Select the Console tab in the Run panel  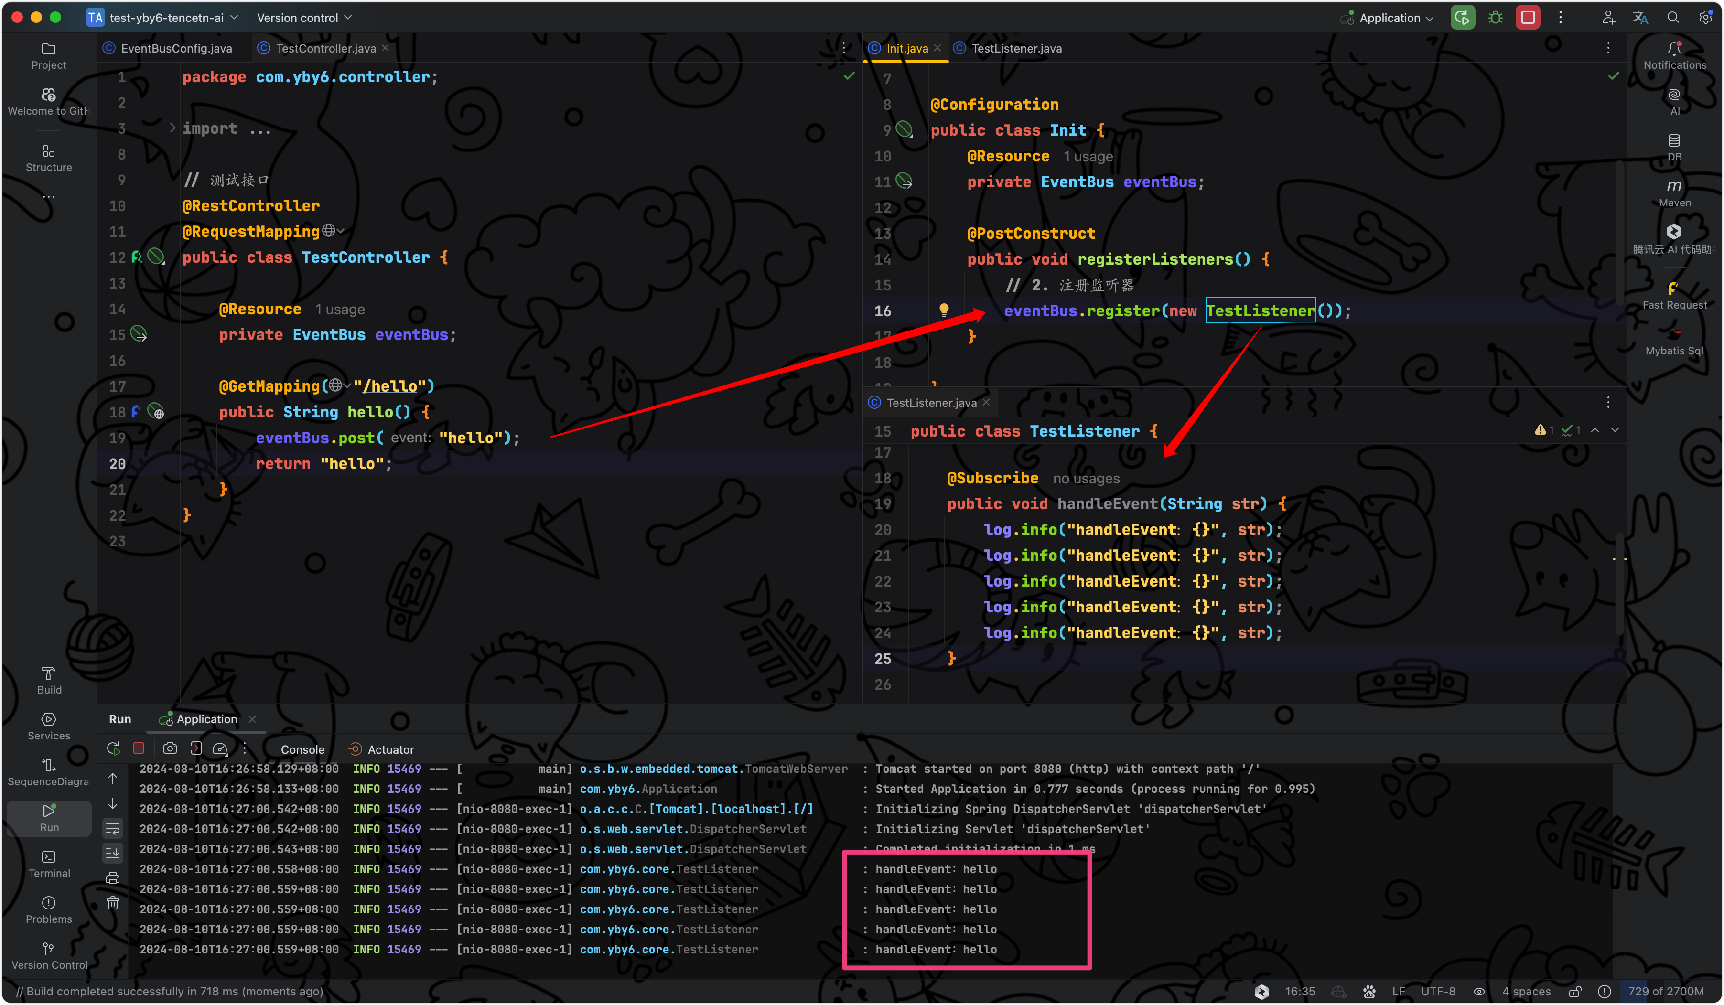302,749
